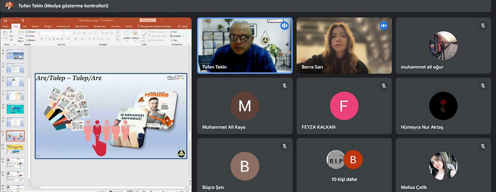Toggle bold formatting in the ribbon
496x192 pixels.
(41, 39)
